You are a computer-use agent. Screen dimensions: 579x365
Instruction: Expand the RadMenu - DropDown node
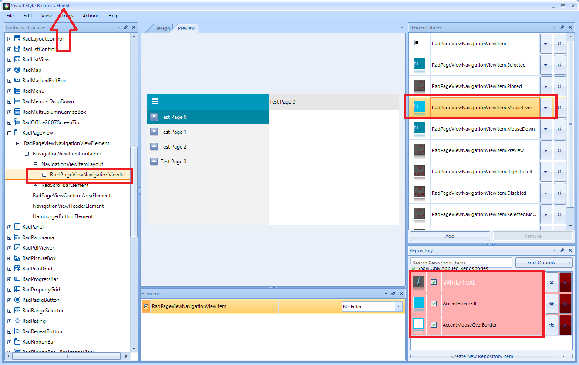click(x=10, y=101)
